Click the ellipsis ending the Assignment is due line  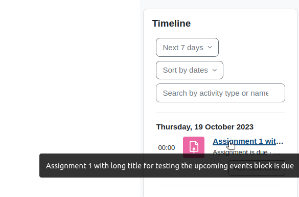(x=278, y=152)
